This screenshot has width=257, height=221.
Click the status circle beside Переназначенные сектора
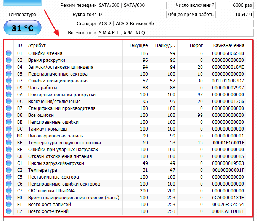point(9,74)
